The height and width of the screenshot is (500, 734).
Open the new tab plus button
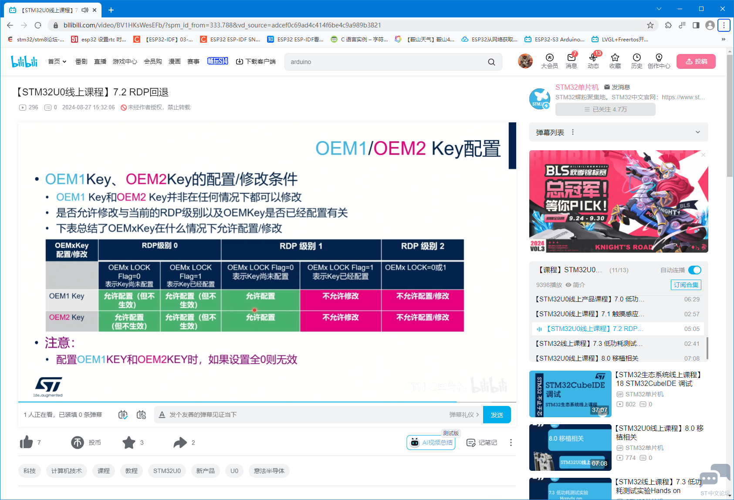(x=111, y=10)
